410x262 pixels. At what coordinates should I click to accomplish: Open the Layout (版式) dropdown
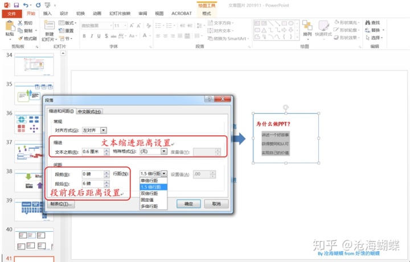tap(67, 23)
